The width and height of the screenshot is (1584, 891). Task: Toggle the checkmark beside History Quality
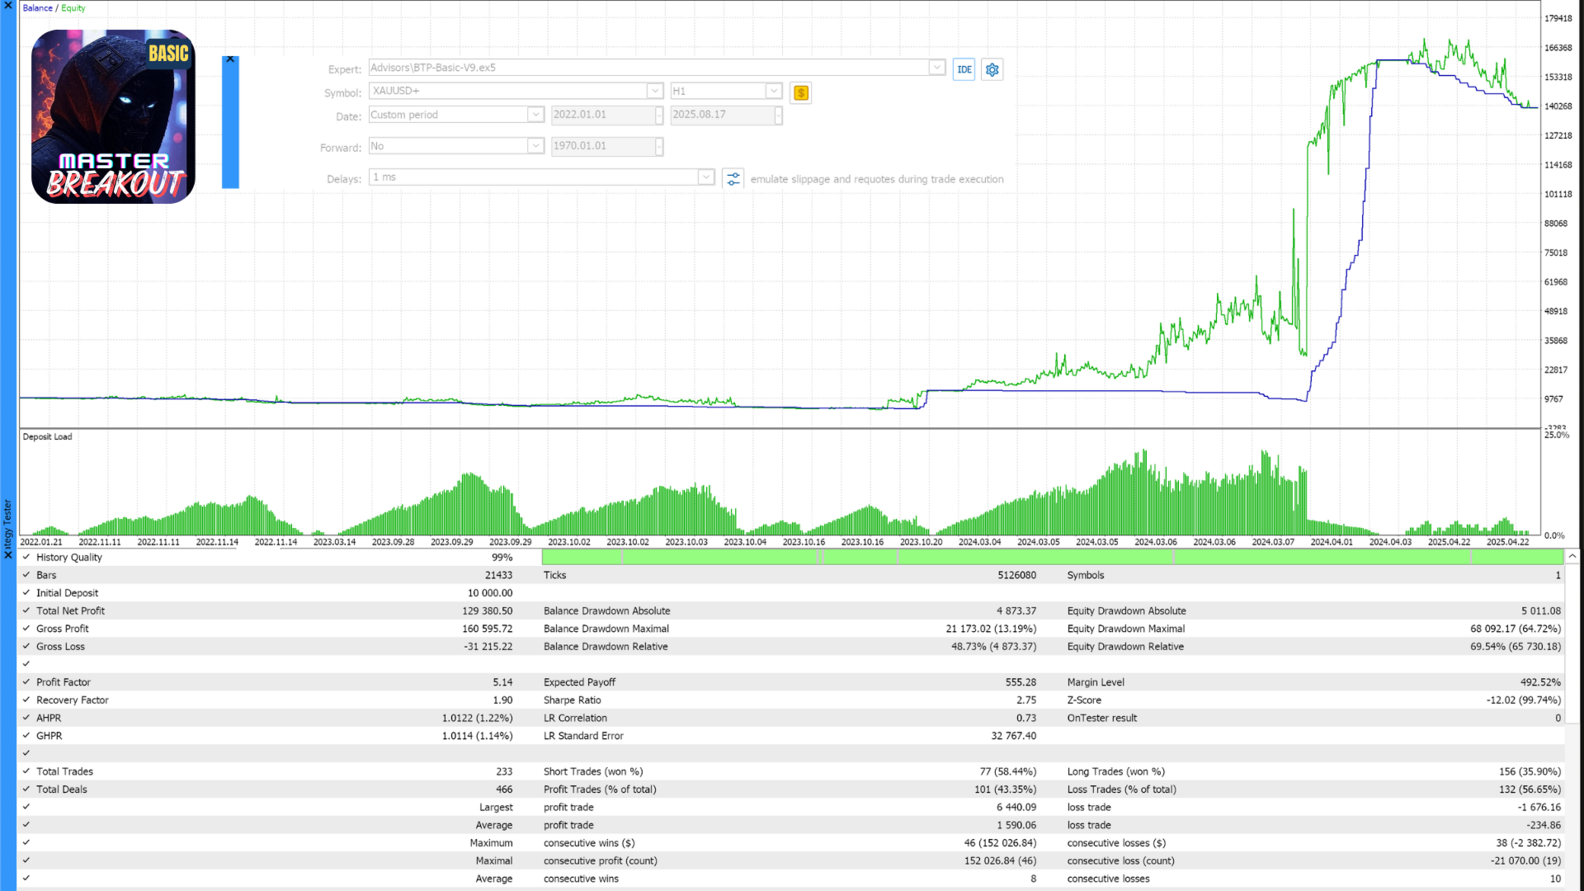click(x=26, y=557)
